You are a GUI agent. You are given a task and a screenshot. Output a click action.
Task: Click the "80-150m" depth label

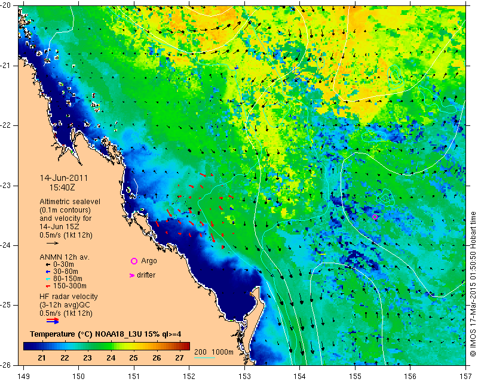[68, 278]
